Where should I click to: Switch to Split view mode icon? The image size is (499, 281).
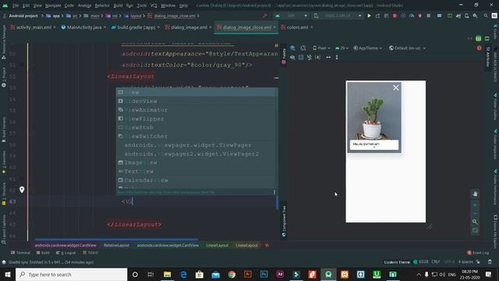(x=478, y=38)
